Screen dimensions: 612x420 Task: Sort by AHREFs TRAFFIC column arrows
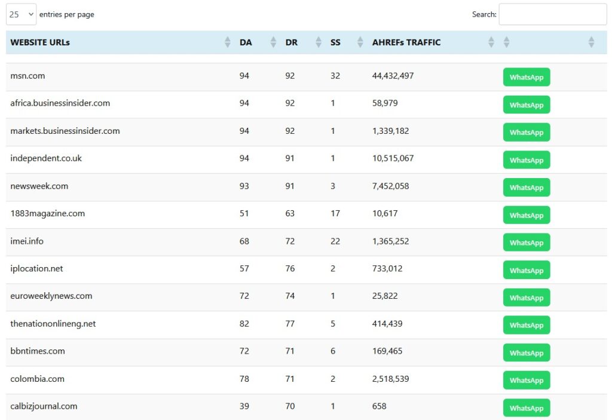pyautogui.click(x=491, y=42)
